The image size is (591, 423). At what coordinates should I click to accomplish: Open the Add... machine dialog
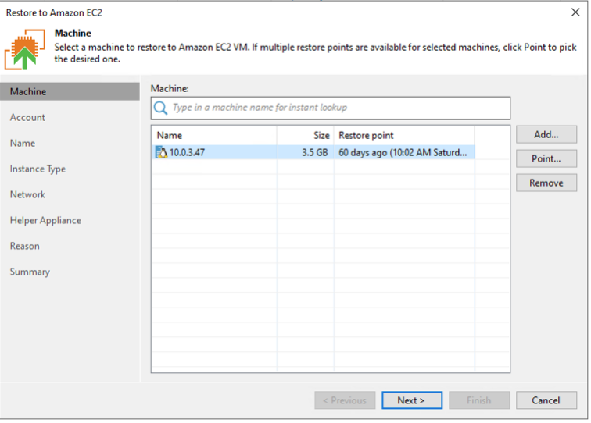pos(546,134)
